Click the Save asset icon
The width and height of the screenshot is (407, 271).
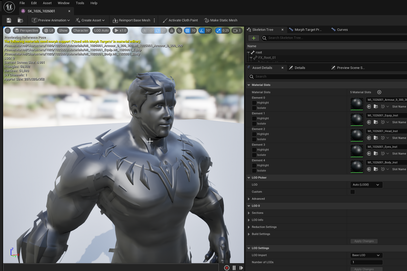[9, 20]
